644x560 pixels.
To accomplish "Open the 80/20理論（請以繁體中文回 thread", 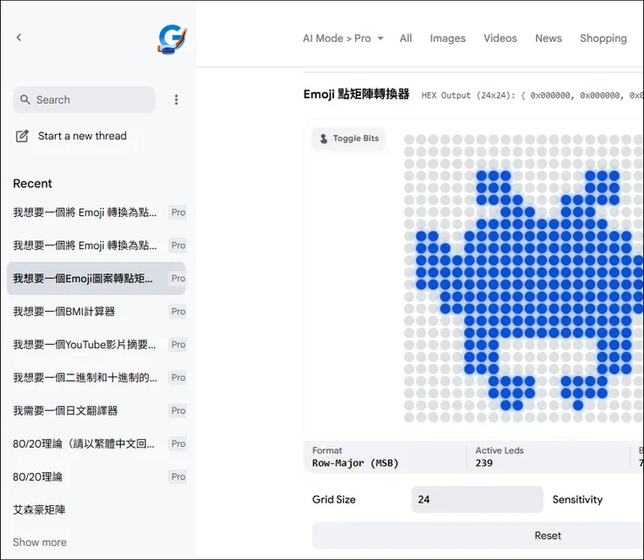I will 97,443.
